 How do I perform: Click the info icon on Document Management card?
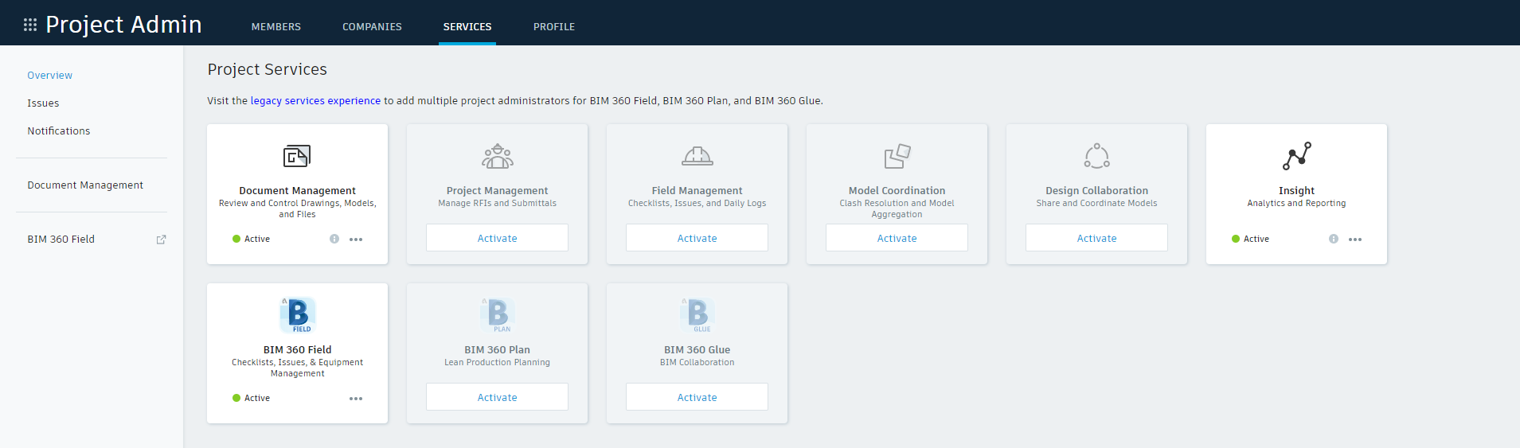coord(334,239)
